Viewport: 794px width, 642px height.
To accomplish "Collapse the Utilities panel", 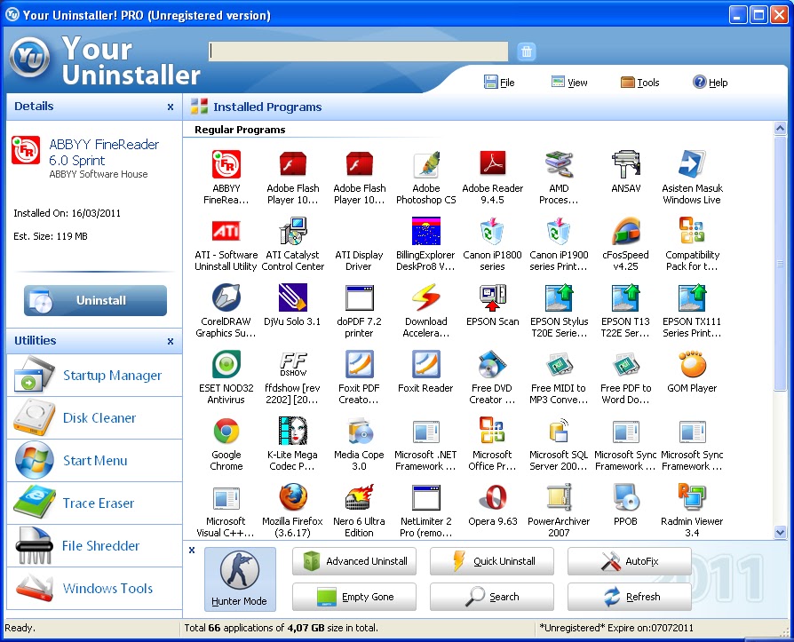I will click(x=171, y=341).
